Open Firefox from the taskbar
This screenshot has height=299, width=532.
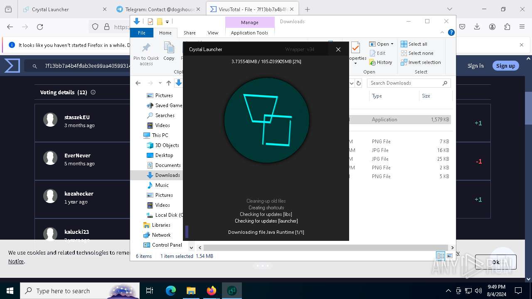tap(212, 291)
